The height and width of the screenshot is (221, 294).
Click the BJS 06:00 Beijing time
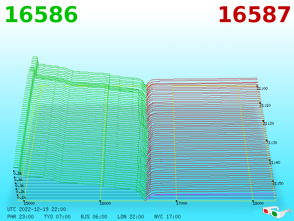(x=94, y=217)
